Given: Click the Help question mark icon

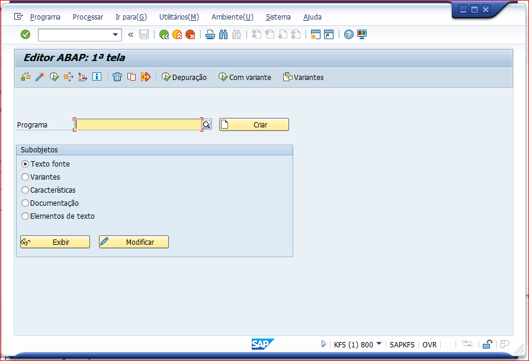Looking at the screenshot, I should click(349, 34).
